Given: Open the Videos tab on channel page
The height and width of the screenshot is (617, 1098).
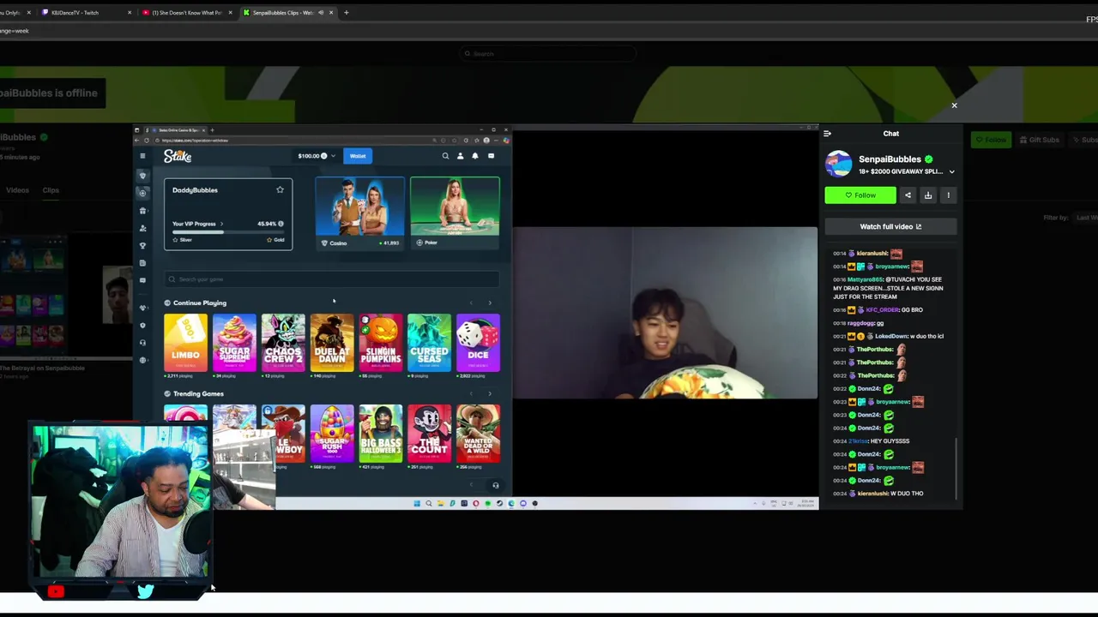Looking at the screenshot, I should 17,190.
